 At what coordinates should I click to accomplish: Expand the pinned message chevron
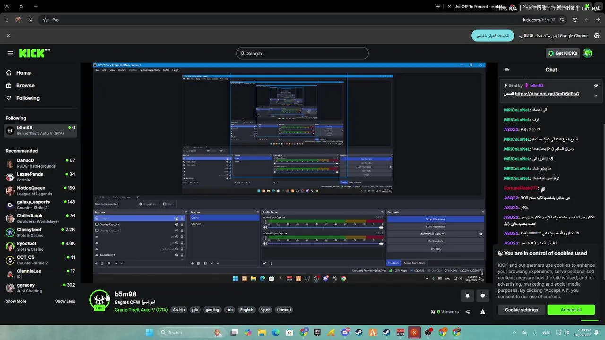[x=596, y=95]
